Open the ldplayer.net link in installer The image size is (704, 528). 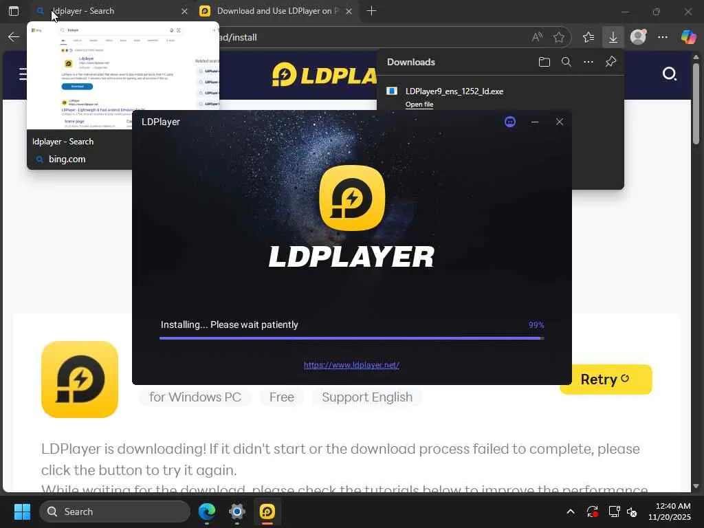pos(351,365)
